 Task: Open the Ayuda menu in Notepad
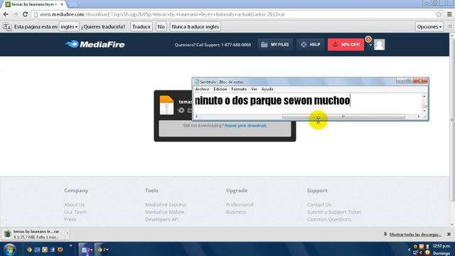(x=267, y=89)
